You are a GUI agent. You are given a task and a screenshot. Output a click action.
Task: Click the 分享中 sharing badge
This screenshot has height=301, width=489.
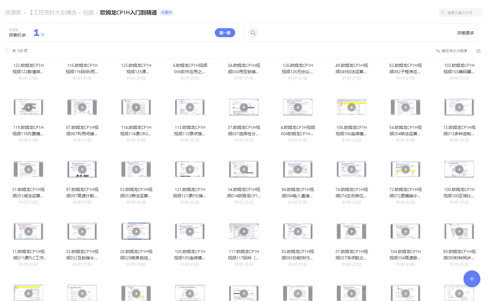click(x=166, y=13)
